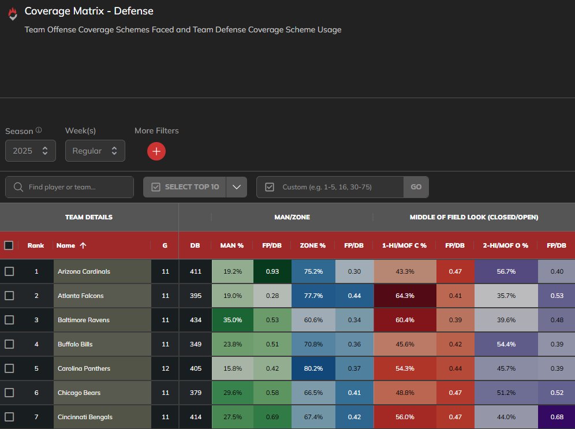The image size is (575, 429).
Task: Click Atlanta Falcons 64.3% MOF closed cell
Action: click(x=405, y=296)
